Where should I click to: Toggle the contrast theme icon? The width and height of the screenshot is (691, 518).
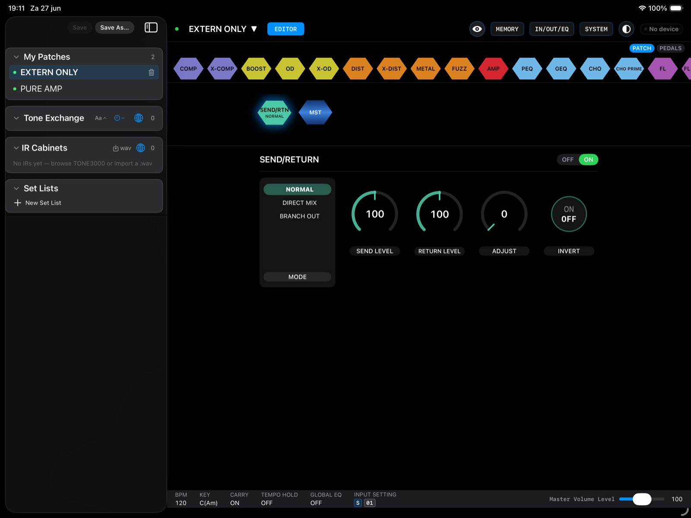click(x=626, y=29)
